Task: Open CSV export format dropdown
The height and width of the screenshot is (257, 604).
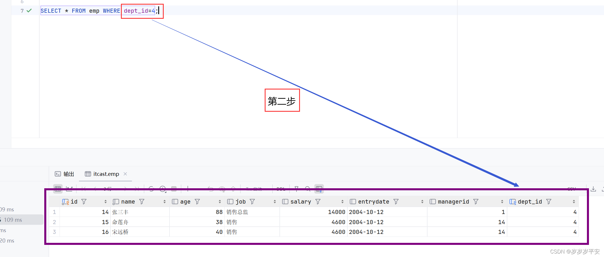Action: click(x=572, y=189)
